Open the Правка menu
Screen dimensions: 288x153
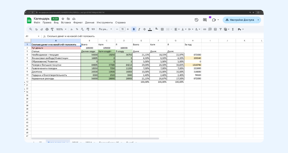tap(47, 23)
